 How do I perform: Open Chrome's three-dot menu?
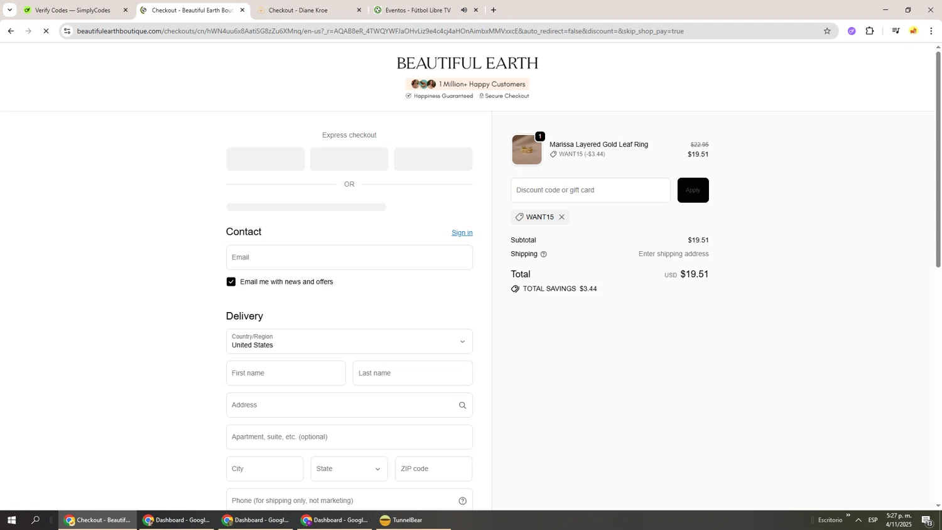931,31
